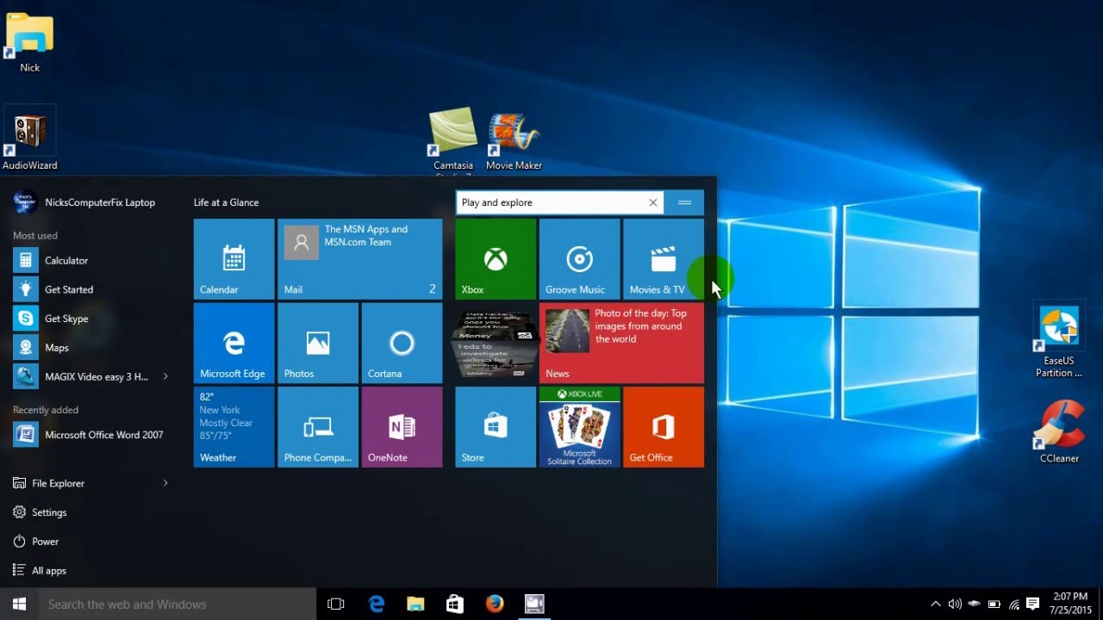Open the Money live tile
Screen dimensions: 1103x620
[495, 343]
